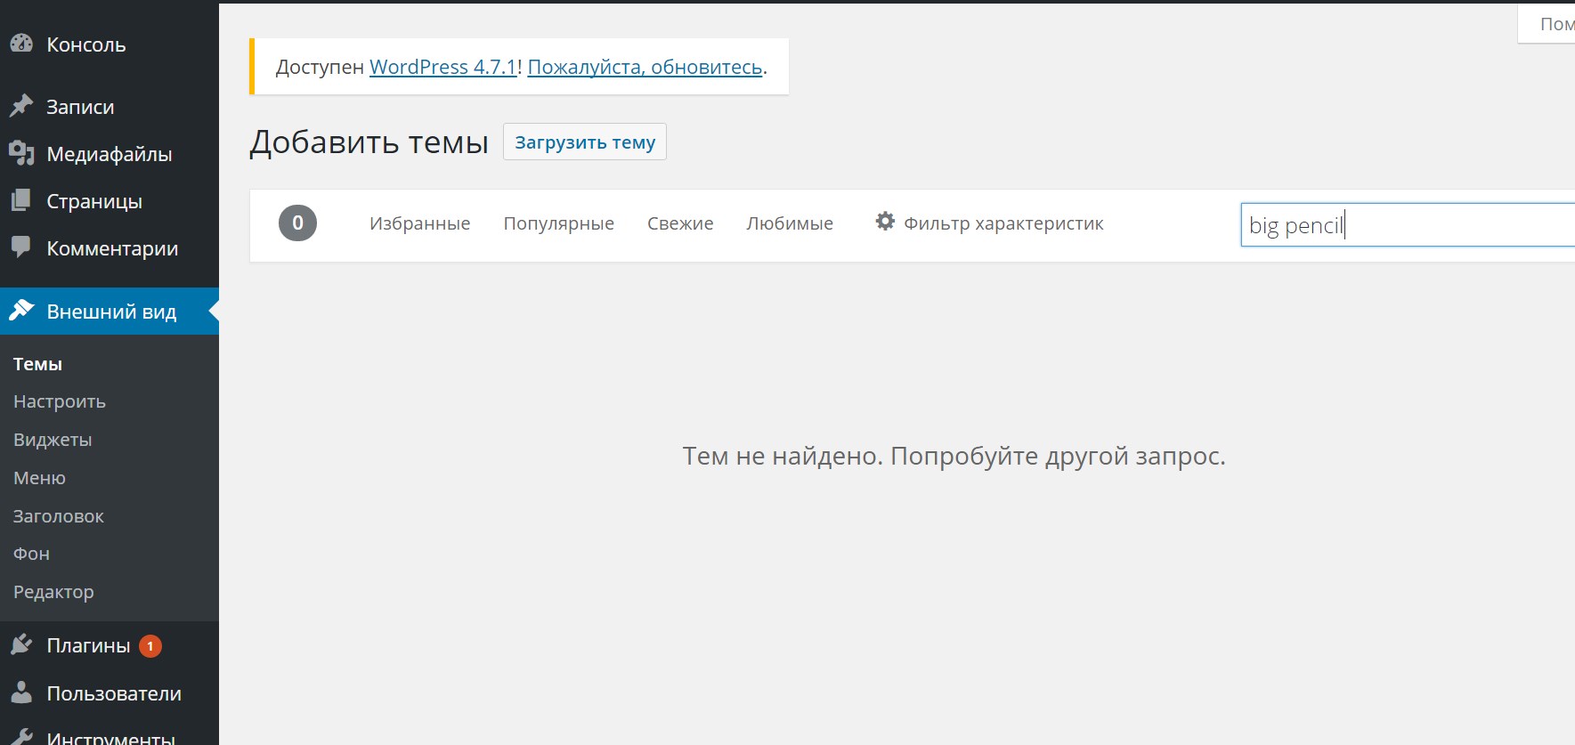This screenshot has height=745, width=1575.
Task: Open Виджеты under Внешний вид
Action: pos(53,440)
